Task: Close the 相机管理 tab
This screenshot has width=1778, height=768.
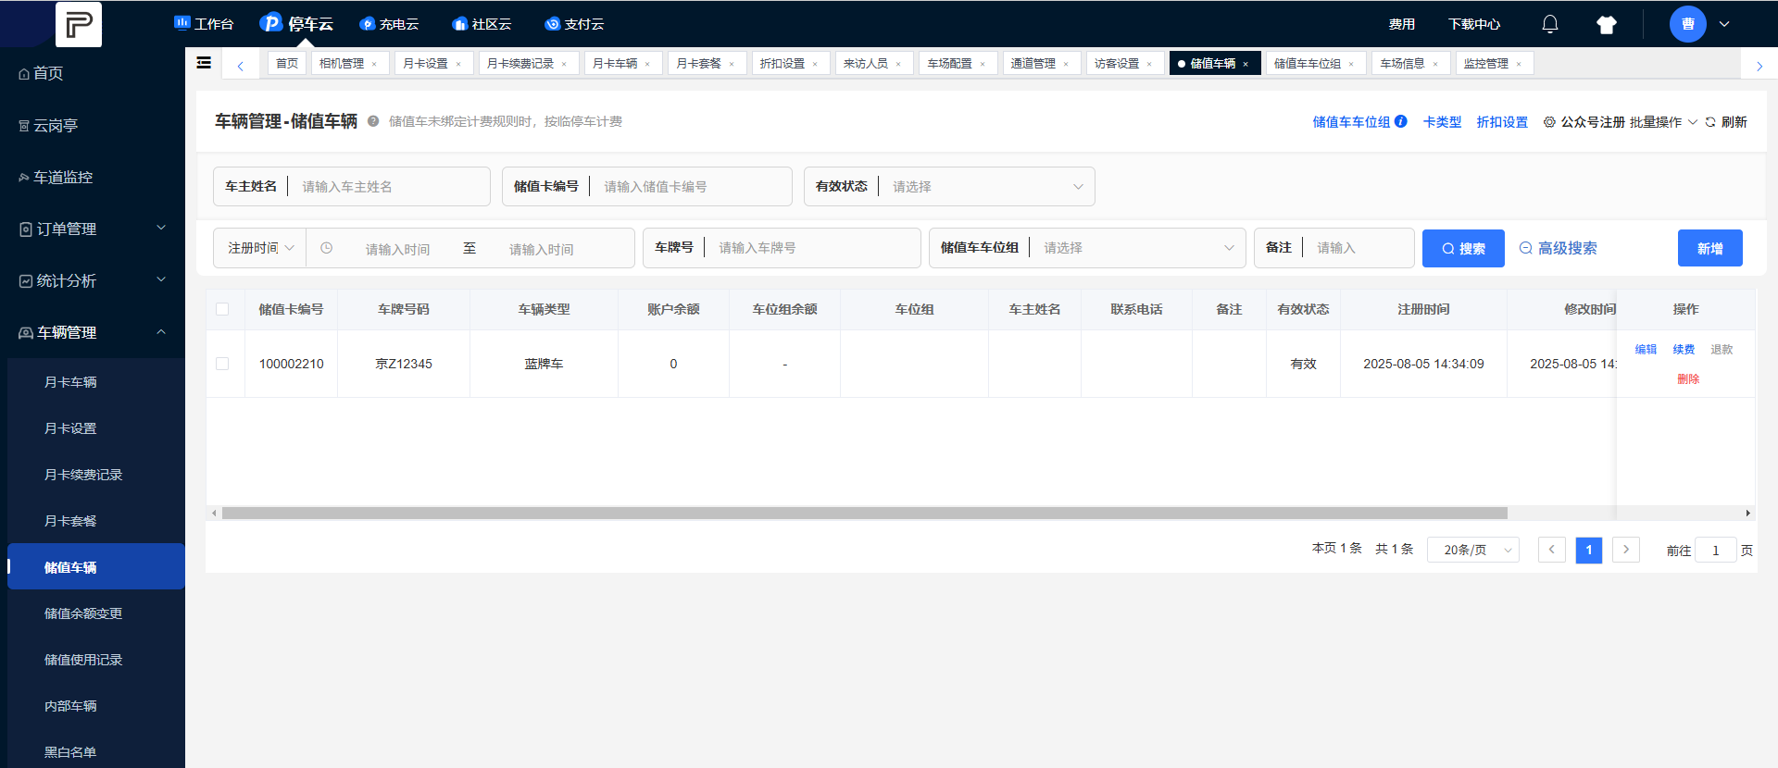Action: (374, 64)
